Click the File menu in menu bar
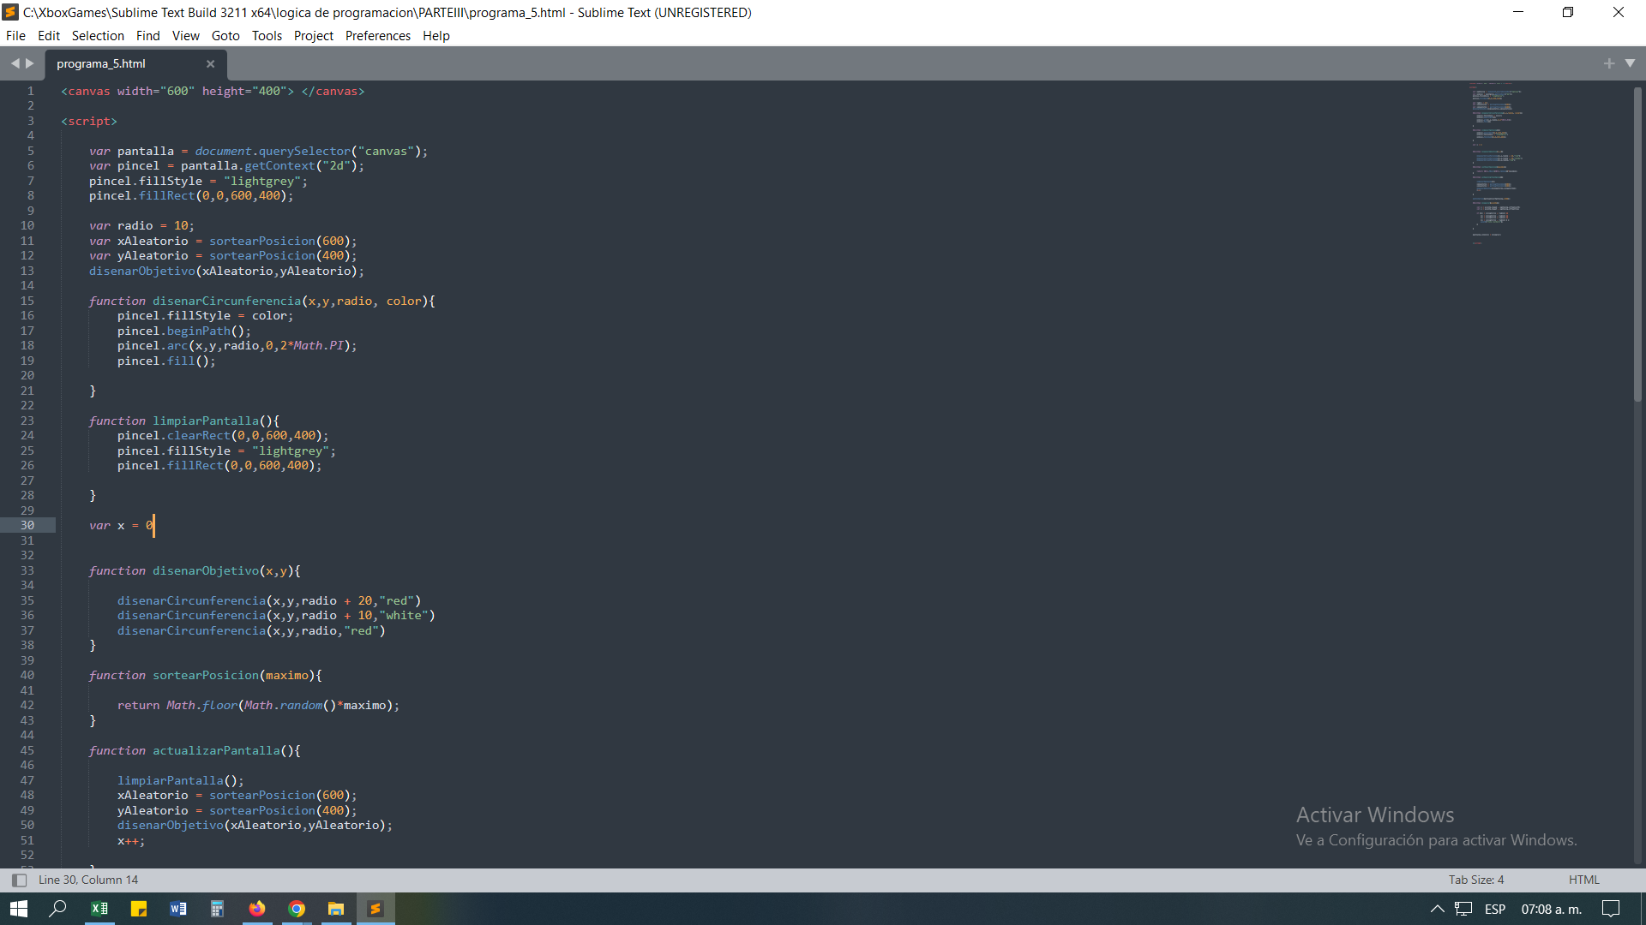Viewport: 1646px width, 925px height. (17, 35)
